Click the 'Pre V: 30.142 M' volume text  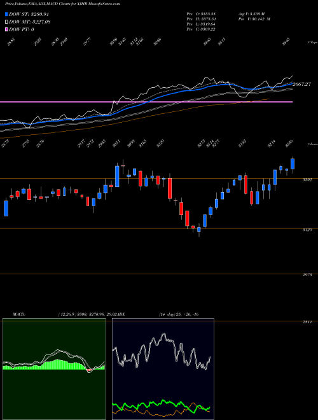pyautogui.click(x=254, y=19)
